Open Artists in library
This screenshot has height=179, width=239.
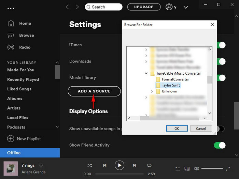click(x=14, y=108)
